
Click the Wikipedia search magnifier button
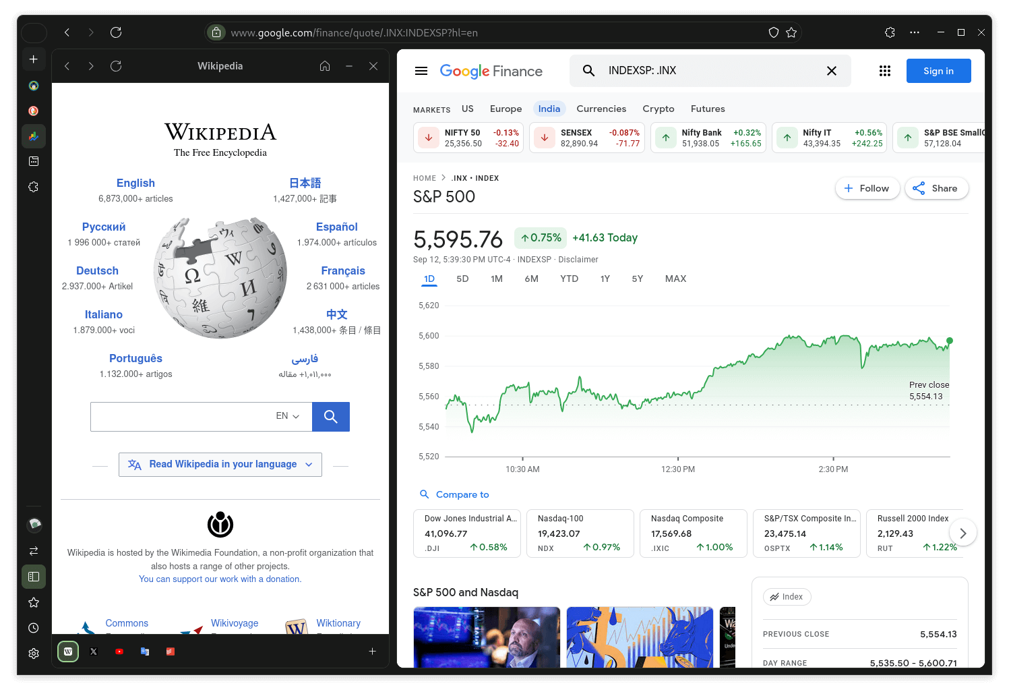click(331, 417)
